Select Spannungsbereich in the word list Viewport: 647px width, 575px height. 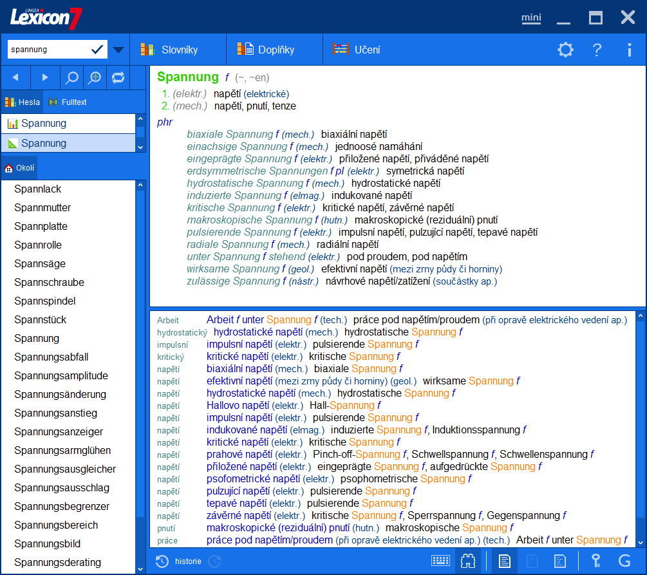click(56, 525)
